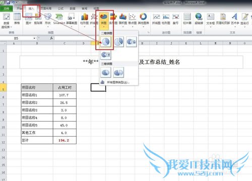Insert a Line sparkline (迷你图 折线图)

tap(156, 19)
